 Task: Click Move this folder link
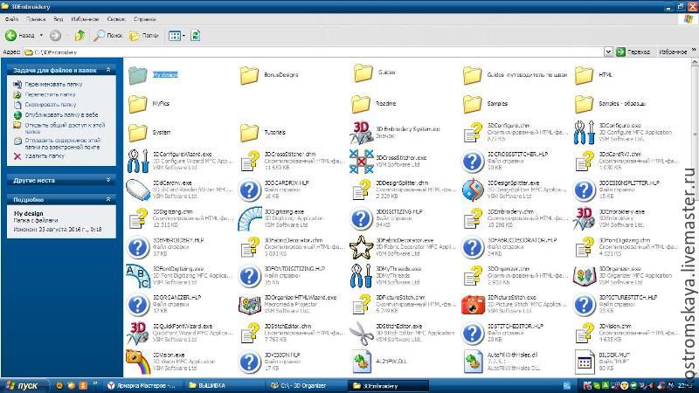point(50,94)
